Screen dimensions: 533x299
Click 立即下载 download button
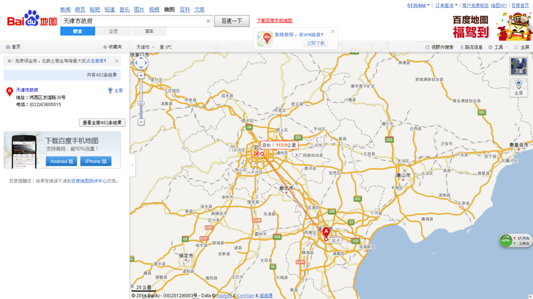(316, 43)
